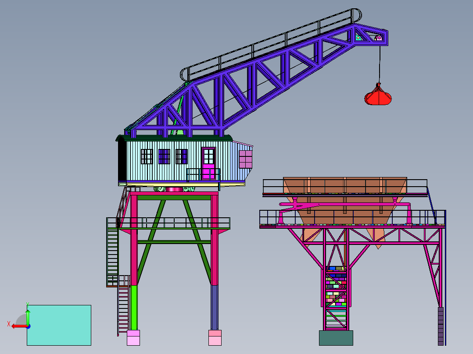Click the brown hopper body
The height and width of the screenshot is (354, 473).
[345, 208]
